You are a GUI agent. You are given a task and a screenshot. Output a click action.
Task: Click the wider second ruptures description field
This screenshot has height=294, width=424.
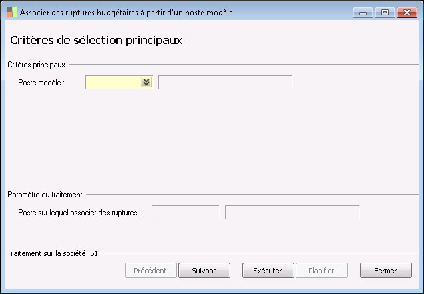click(x=292, y=213)
